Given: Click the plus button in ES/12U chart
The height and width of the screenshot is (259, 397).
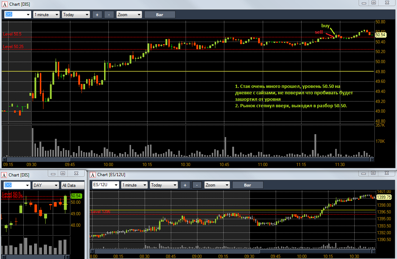Looking at the screenshot, I should (185, 185).
